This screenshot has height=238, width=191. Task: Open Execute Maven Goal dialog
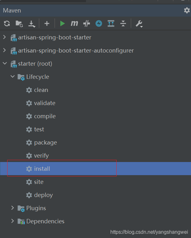click(x=74, y=23)
